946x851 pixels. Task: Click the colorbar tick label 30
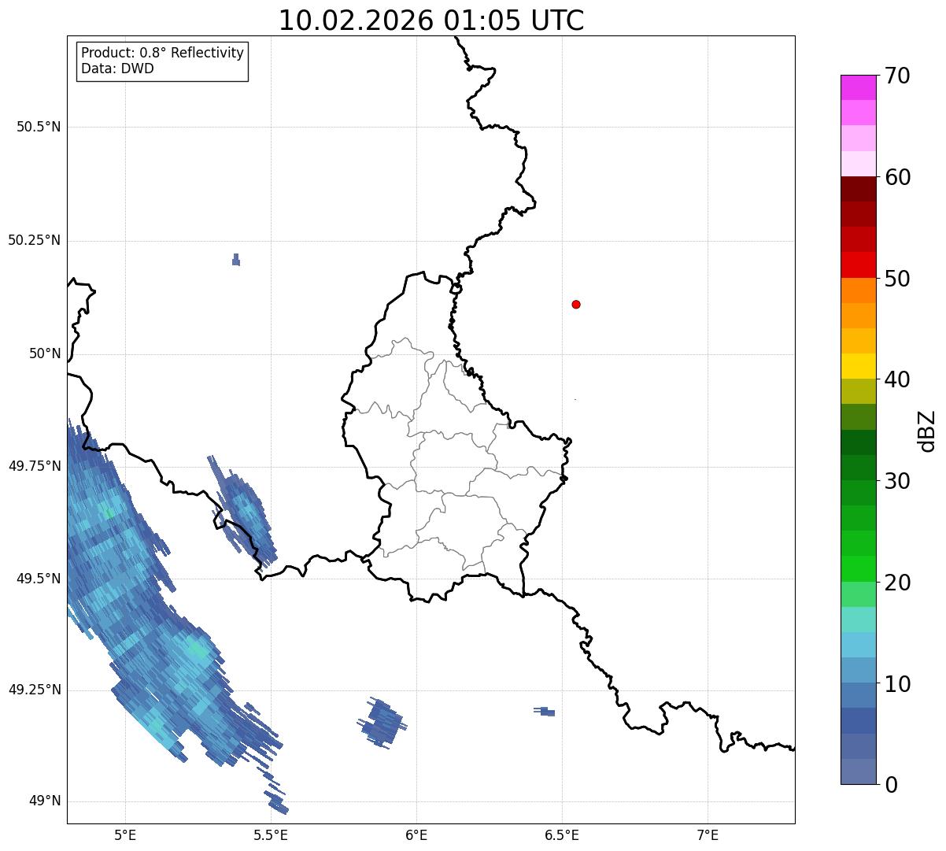898,481
